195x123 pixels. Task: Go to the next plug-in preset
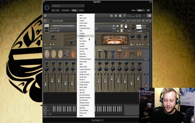(x=58, y=10)
